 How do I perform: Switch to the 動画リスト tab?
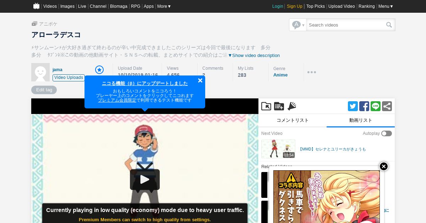point(361,120)
